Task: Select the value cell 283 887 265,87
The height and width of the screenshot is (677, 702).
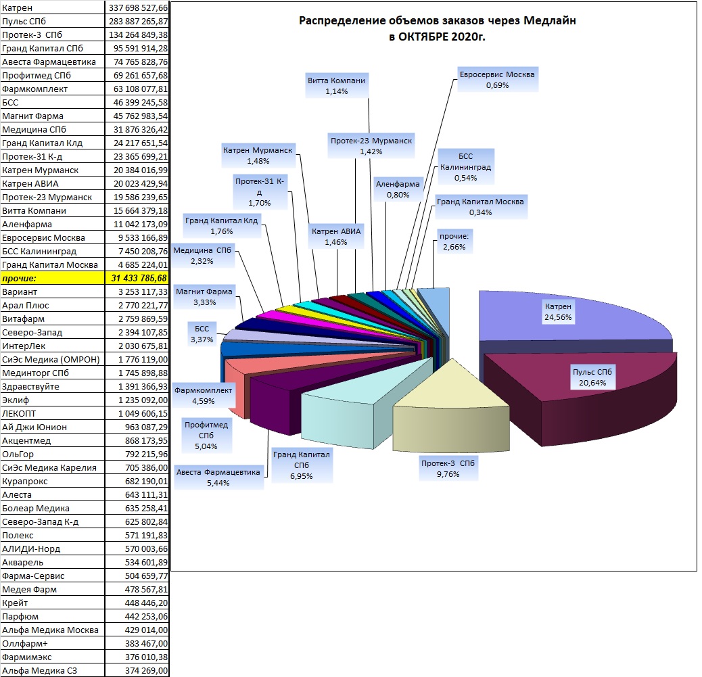Action: click(137, 21)
